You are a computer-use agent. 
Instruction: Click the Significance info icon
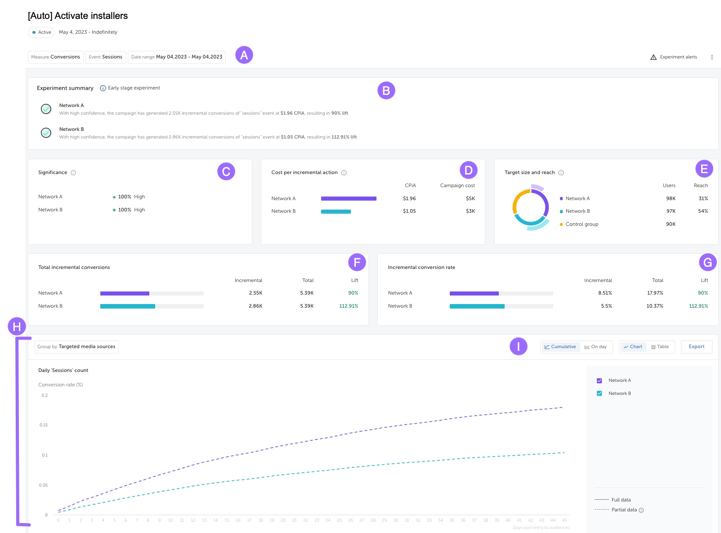(73, 173)
